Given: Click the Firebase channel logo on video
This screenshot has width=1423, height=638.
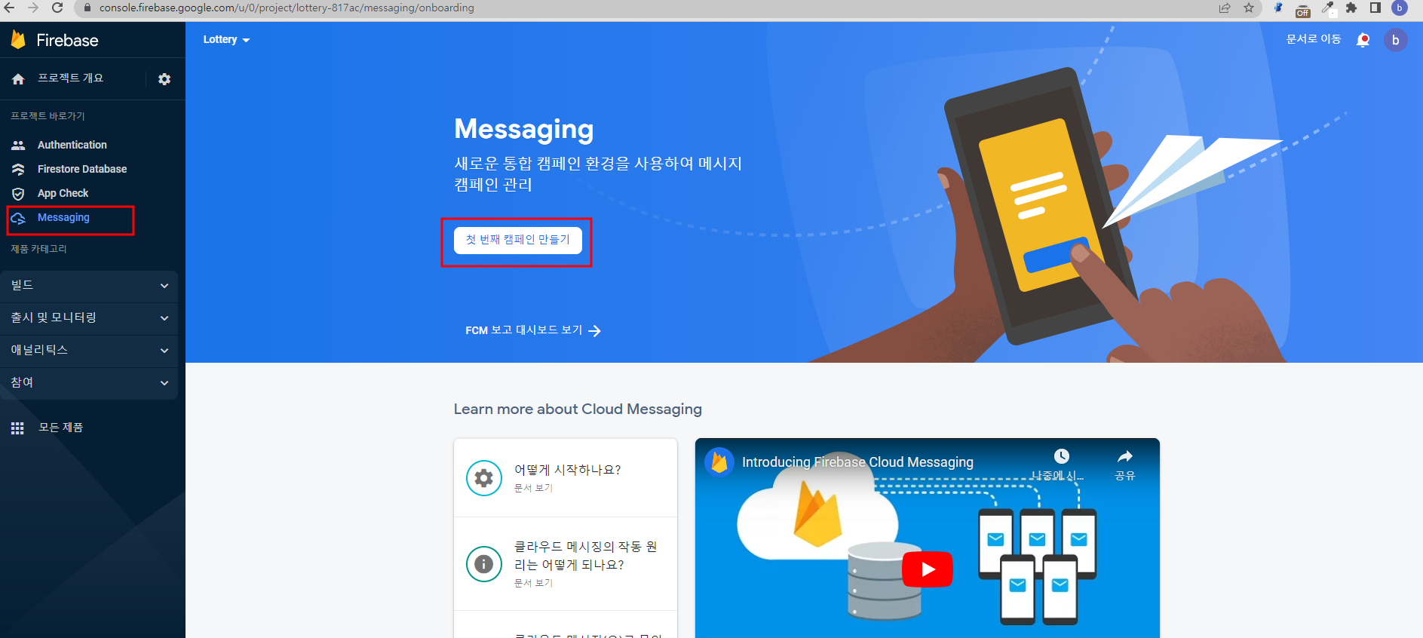Looking at the screenshot, I should point(719,462).
